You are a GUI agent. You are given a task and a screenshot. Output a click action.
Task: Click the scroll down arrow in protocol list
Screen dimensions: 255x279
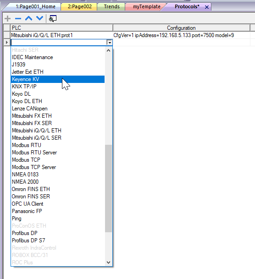108,262
